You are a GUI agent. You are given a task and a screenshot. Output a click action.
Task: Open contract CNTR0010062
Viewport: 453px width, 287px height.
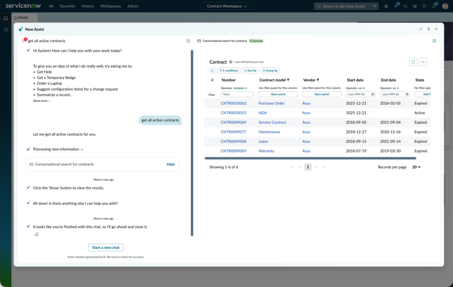(233, 103)
